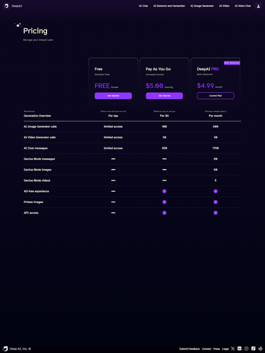Click the $4.99 price text
265x353 pixels.
click(206, 85)
